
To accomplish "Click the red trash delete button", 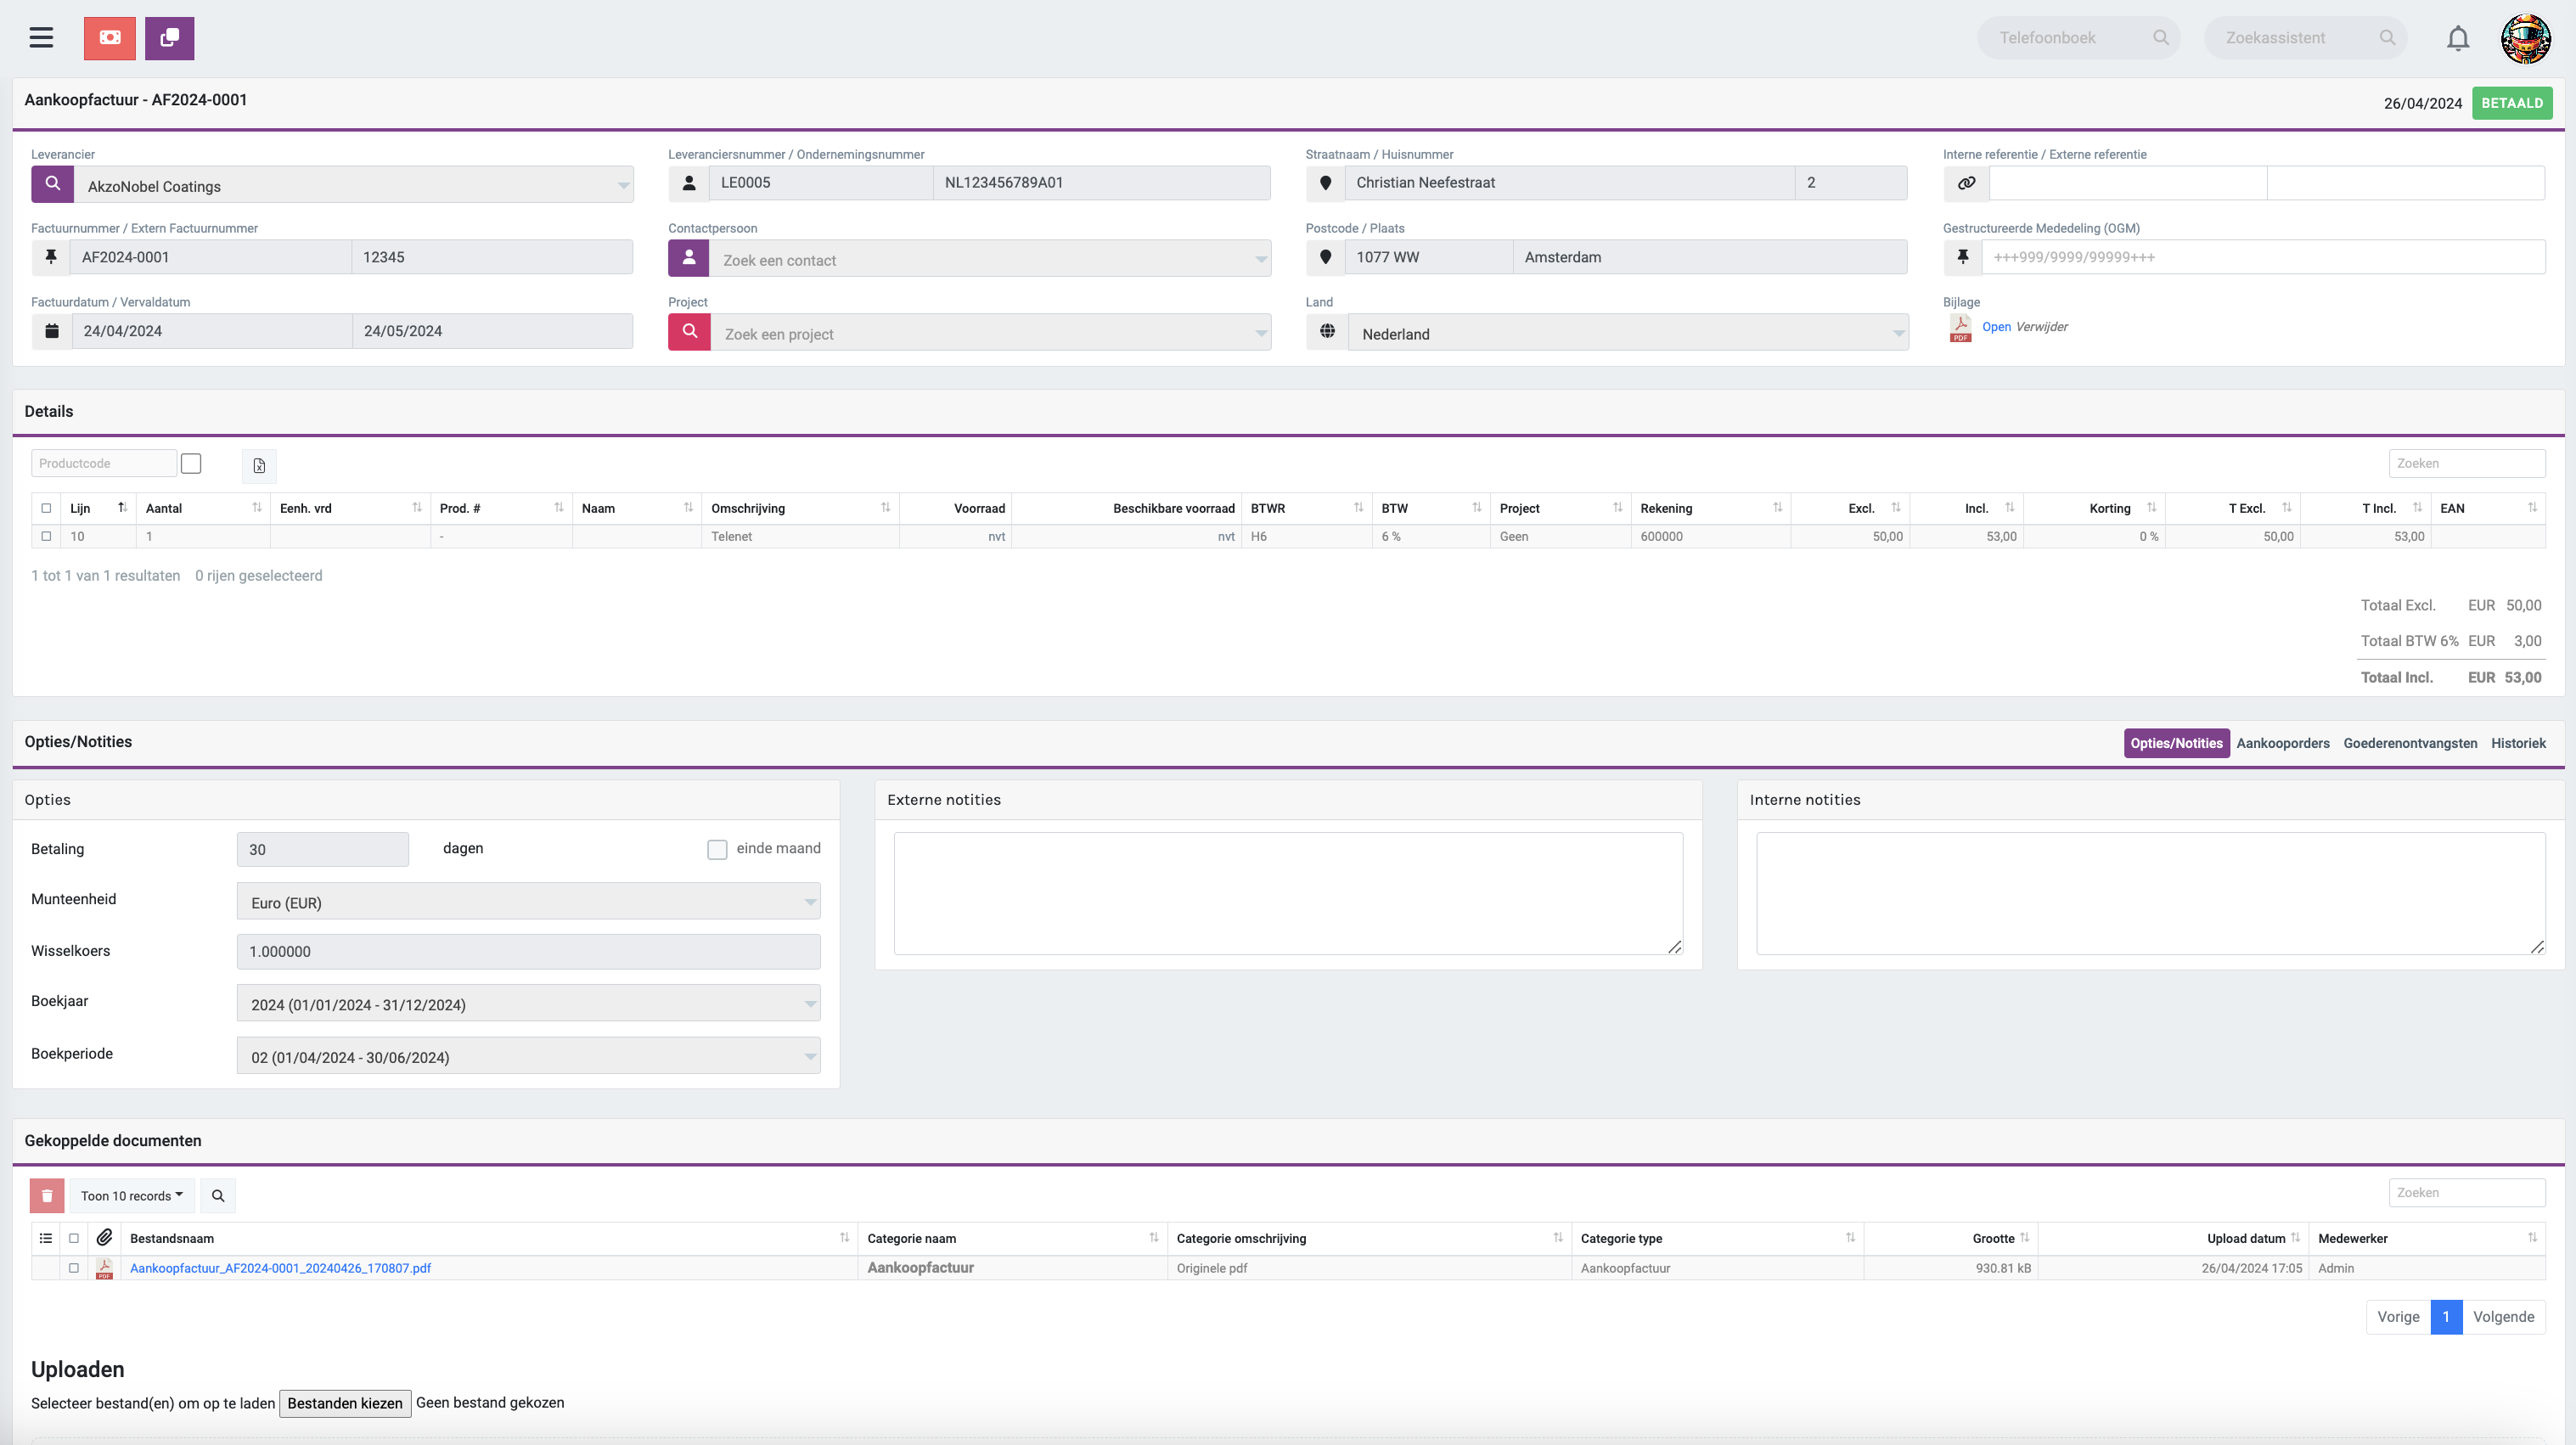I will (47, 1196).
